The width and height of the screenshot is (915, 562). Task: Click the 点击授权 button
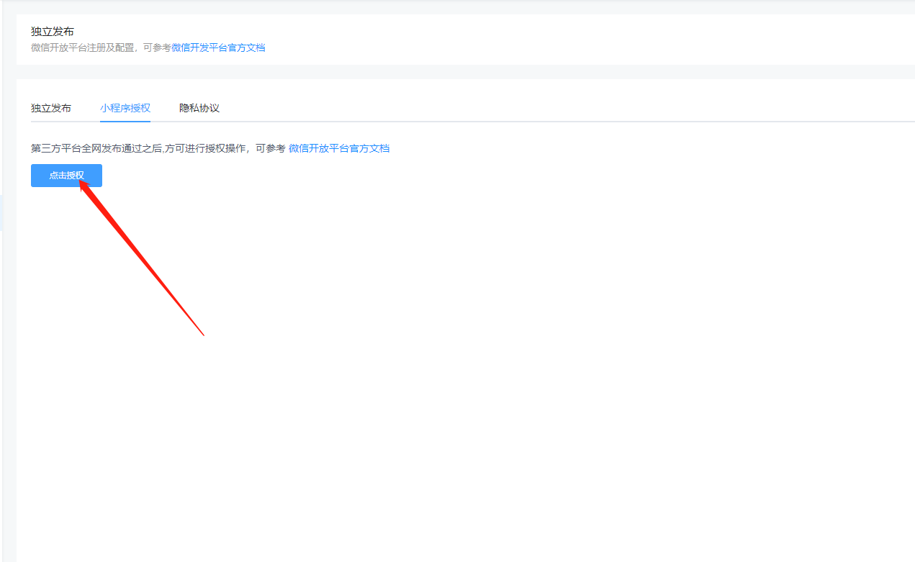(66, 176)
